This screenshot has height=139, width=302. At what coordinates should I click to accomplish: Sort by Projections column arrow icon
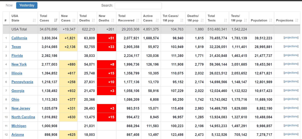297,20
